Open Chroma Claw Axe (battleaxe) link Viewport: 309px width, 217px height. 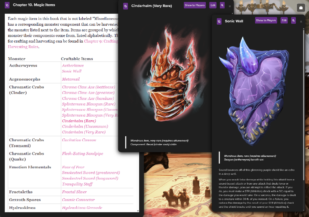pyautogui.click(x=88, y=87)
